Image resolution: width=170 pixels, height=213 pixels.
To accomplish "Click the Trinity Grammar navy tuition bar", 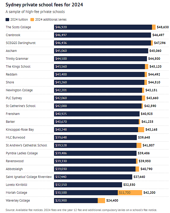I will click(100, 59).
